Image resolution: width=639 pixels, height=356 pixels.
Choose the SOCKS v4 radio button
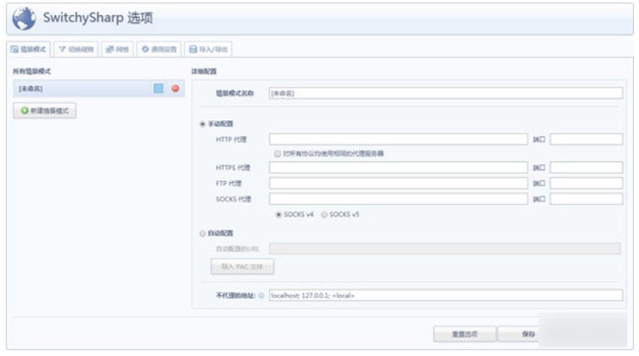pyautogui.click(x=278, y=215)
